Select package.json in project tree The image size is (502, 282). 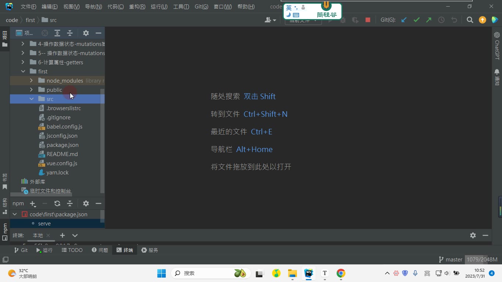pos(62,145)
